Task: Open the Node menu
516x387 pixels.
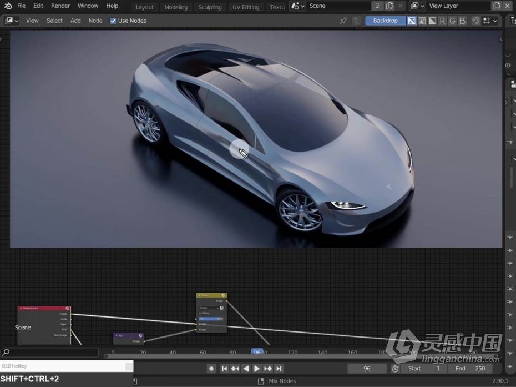Action: pyautogui.click(x=95, y=21)
